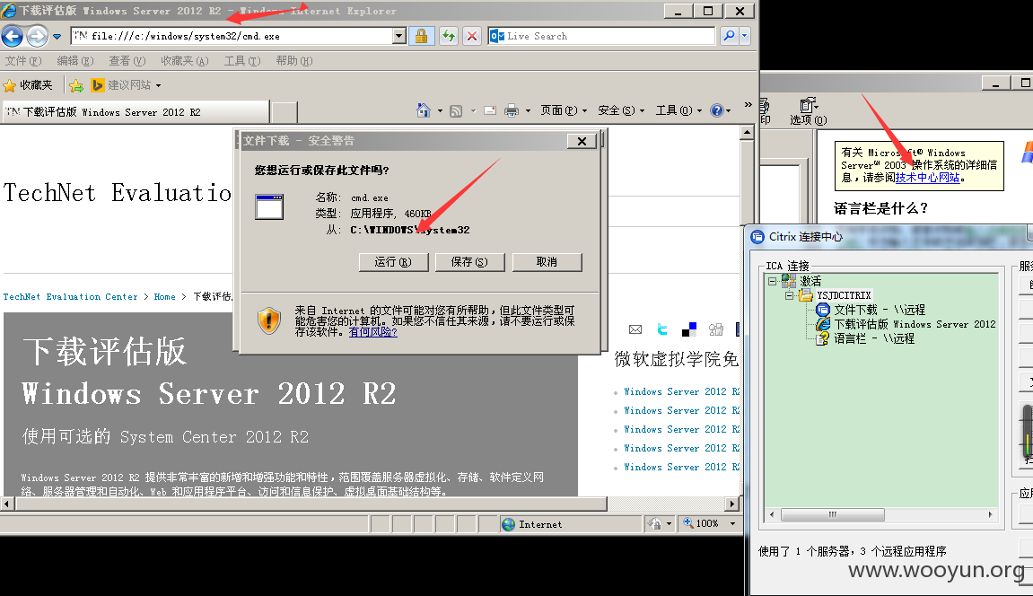Run search with the magnifier icon
Screen dimensions: 1033x596
point(729,36)
